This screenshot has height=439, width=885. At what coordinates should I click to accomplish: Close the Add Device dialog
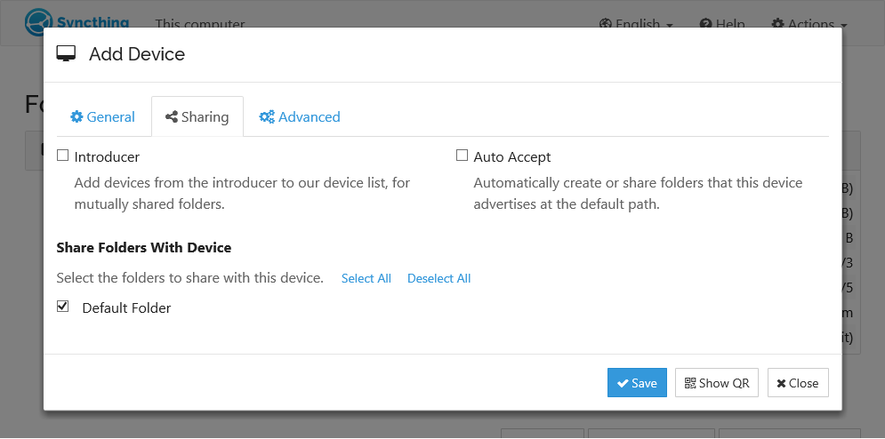(798, 383)
